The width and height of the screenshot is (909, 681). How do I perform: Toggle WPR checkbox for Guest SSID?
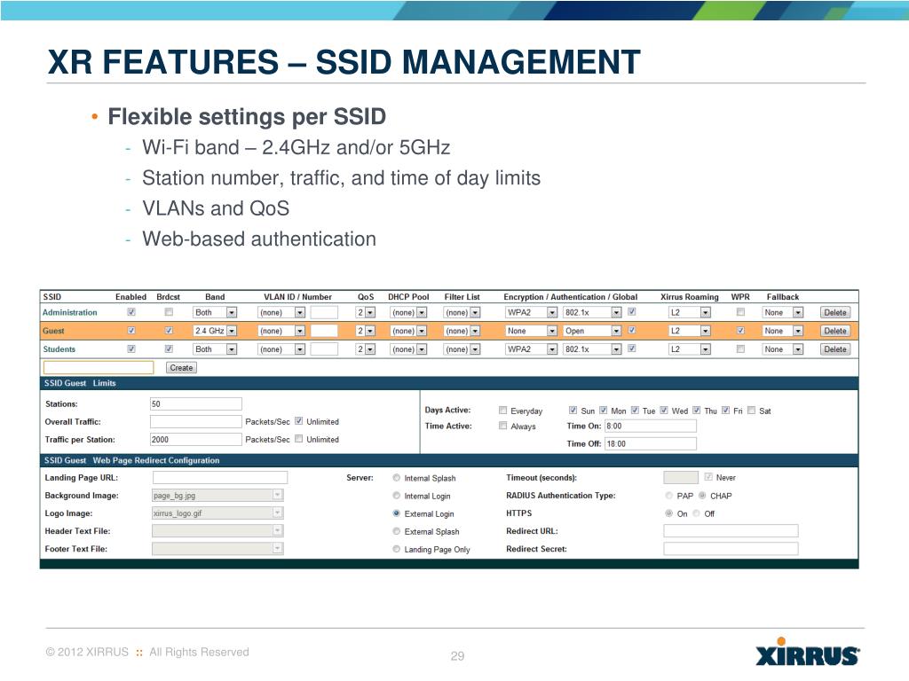(740, 330)
